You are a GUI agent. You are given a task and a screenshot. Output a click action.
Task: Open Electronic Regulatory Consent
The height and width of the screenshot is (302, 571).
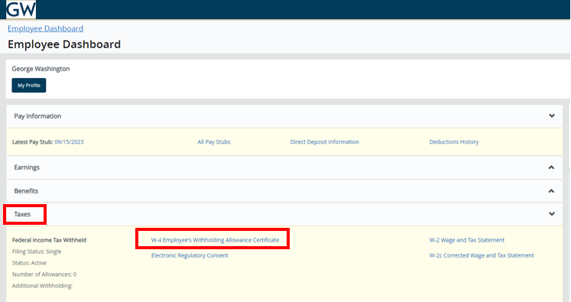[x=190, y=255]
